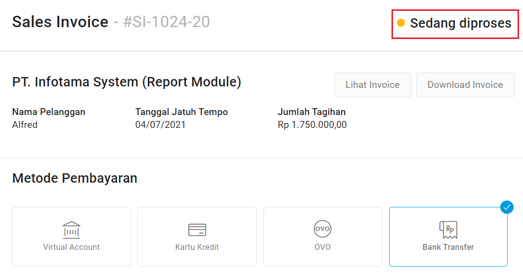Select the Virtual Account payment label
This screenshot has height=277, width=523.
(x=71, y=247)
